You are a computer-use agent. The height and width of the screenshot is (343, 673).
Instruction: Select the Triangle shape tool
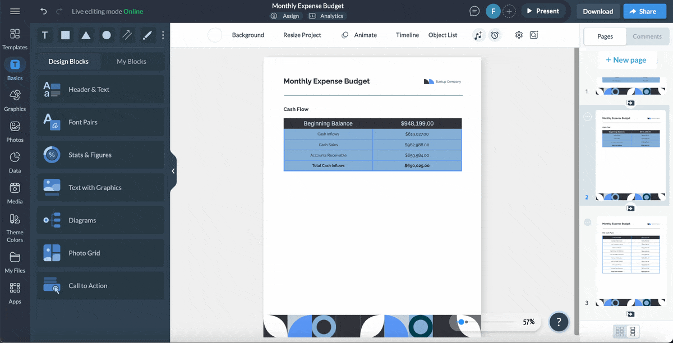point(85,35)
